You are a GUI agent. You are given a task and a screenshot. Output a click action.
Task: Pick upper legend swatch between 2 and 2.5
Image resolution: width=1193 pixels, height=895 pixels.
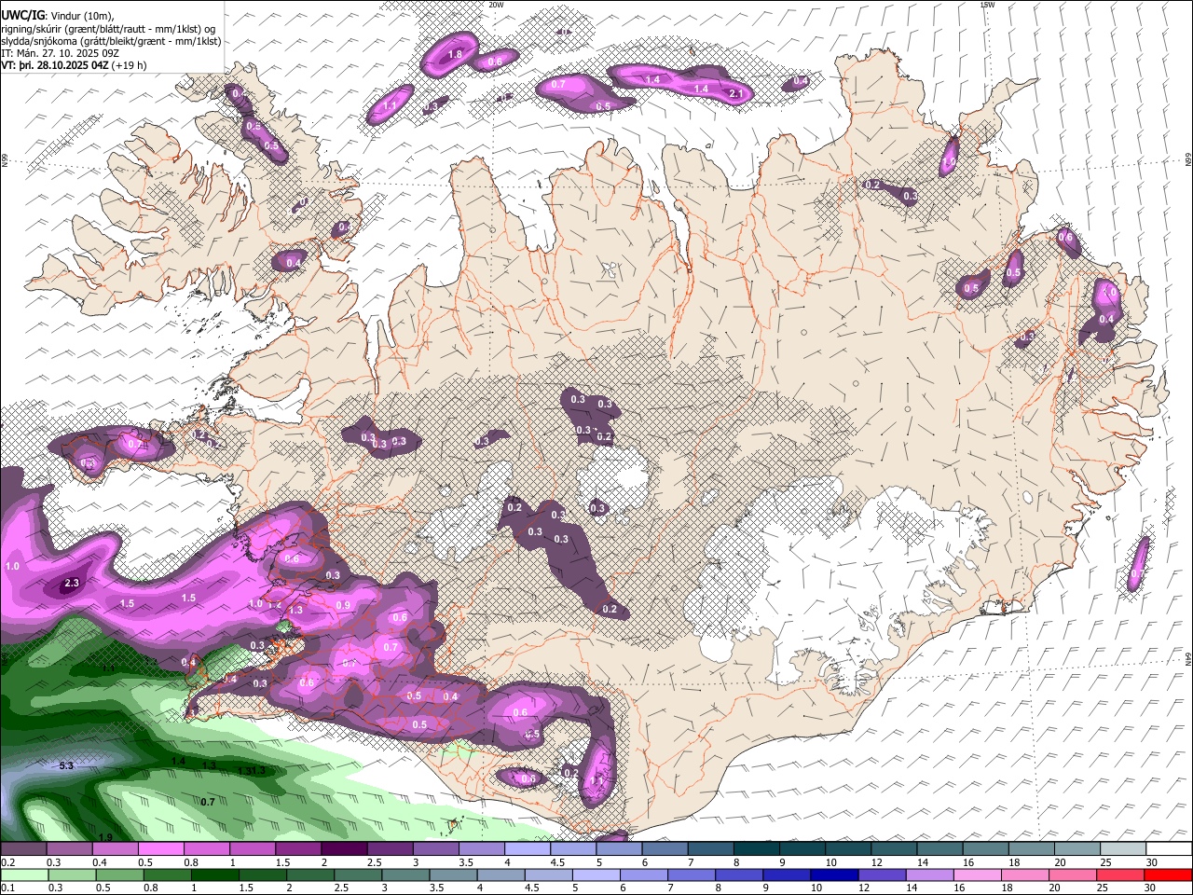coord(344,848)
